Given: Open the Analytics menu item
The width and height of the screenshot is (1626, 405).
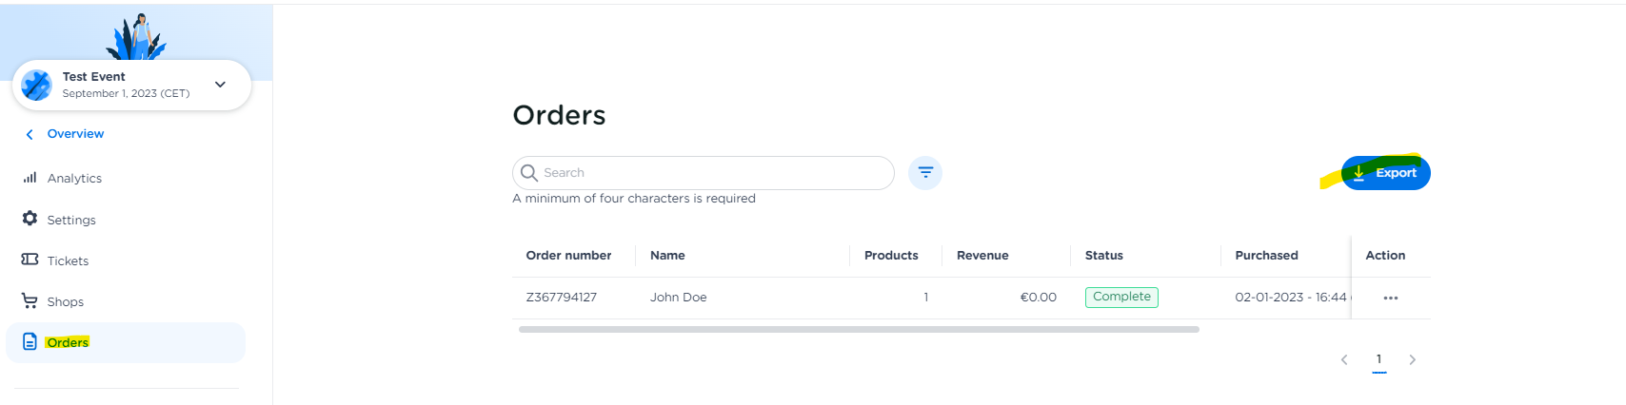Looking at the screenshot, I should point(74,178).
